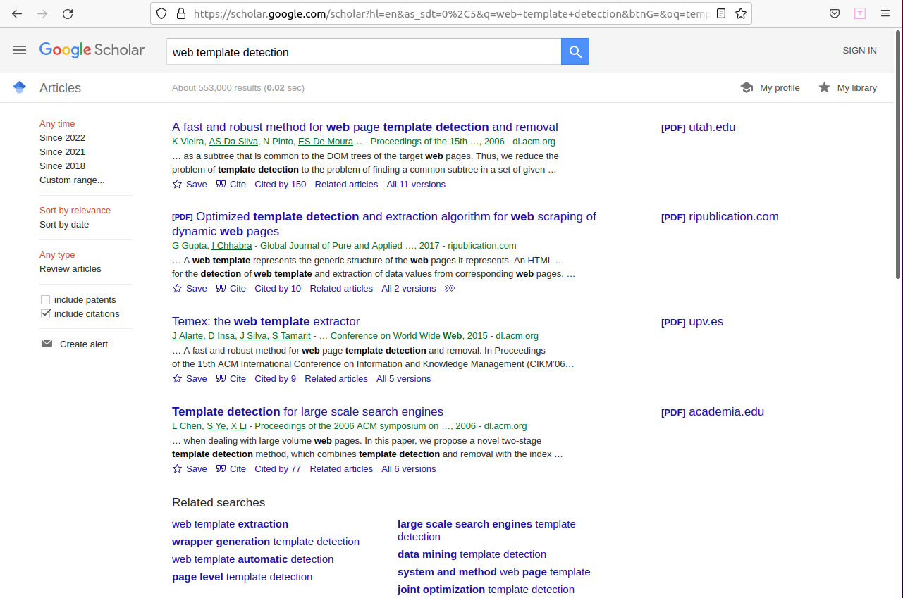The image size is (903, 598).
Task: Select Sort by relevance option
Action: tap(75, 211)
